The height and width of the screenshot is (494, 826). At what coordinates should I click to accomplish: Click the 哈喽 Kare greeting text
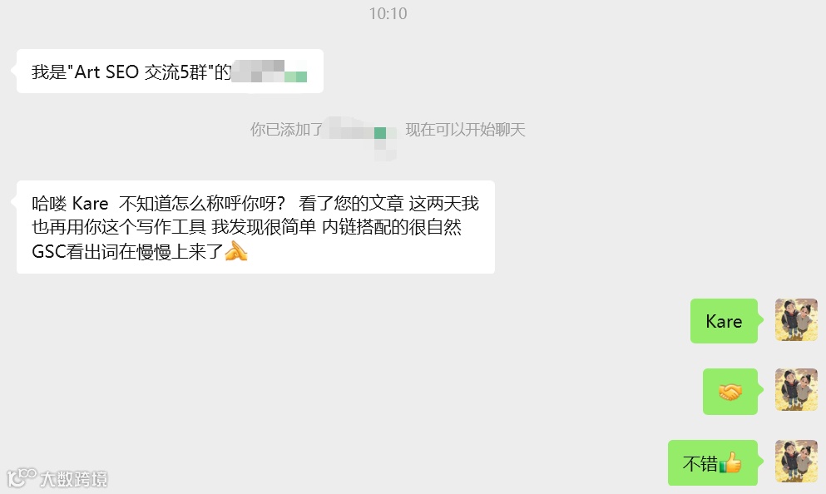70,203
